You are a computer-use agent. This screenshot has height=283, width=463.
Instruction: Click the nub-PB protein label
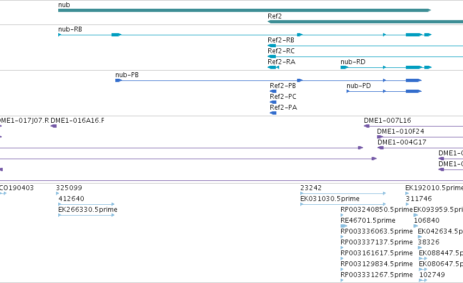coord(127,75)
